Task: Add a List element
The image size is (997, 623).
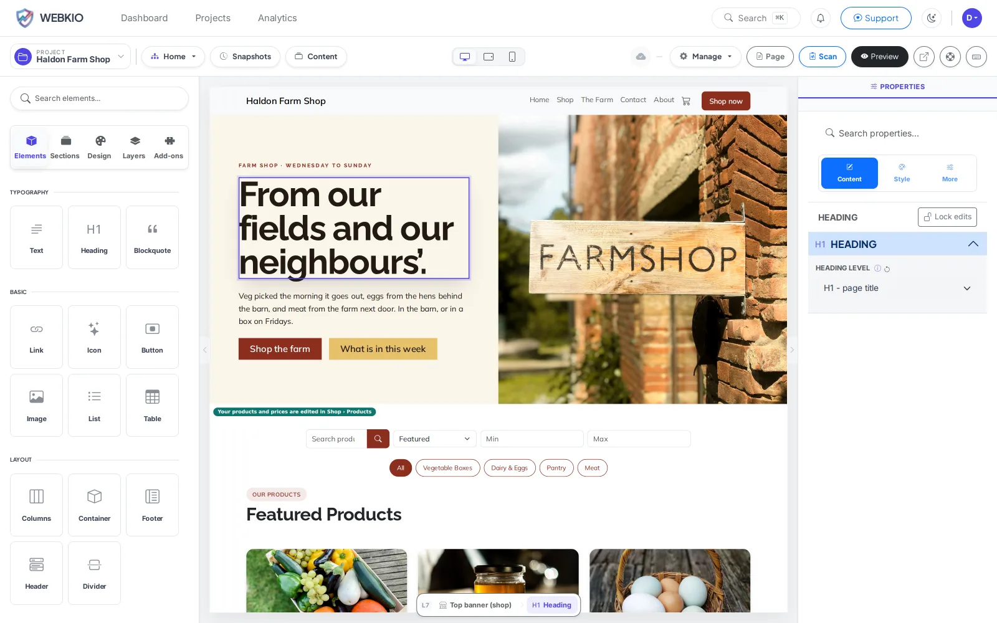Action: 94,406
